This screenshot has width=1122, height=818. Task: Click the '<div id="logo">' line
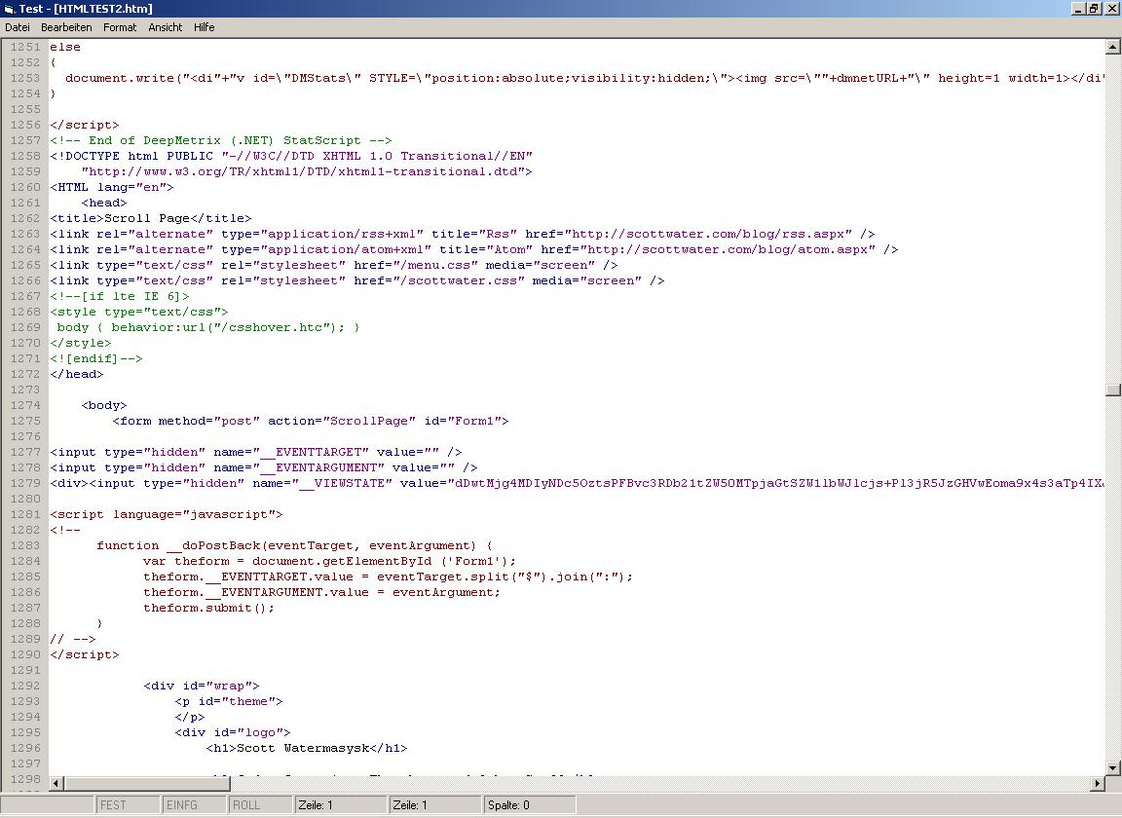(233, 732)
